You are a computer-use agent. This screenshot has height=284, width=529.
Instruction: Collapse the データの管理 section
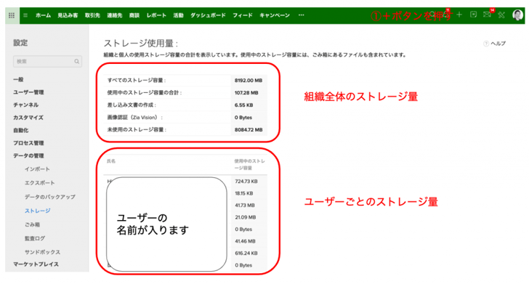(28, 156)
